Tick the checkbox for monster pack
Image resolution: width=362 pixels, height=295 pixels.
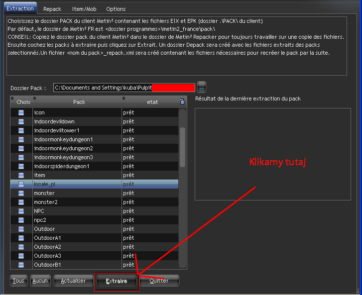[21, 193]
